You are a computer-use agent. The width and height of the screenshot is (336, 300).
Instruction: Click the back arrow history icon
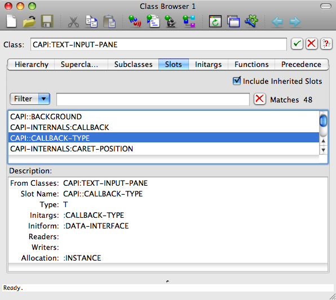[277, 22]
